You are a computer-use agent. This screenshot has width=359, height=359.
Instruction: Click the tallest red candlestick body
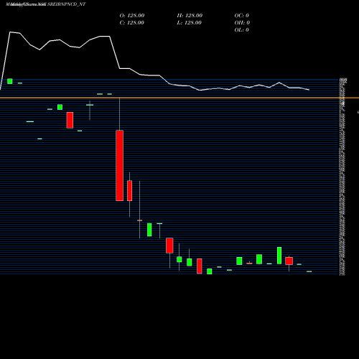point(119,166)
